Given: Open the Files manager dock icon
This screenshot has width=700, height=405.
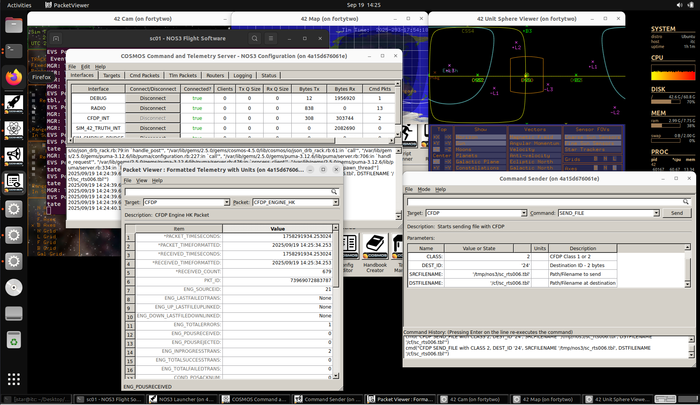Looking at the screenshot, I should point(14,25).
